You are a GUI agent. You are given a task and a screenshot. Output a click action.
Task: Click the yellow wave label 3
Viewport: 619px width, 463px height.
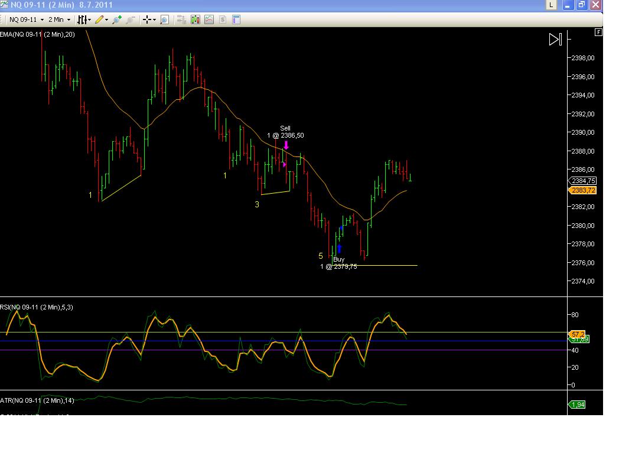click(x=257, y=204)
